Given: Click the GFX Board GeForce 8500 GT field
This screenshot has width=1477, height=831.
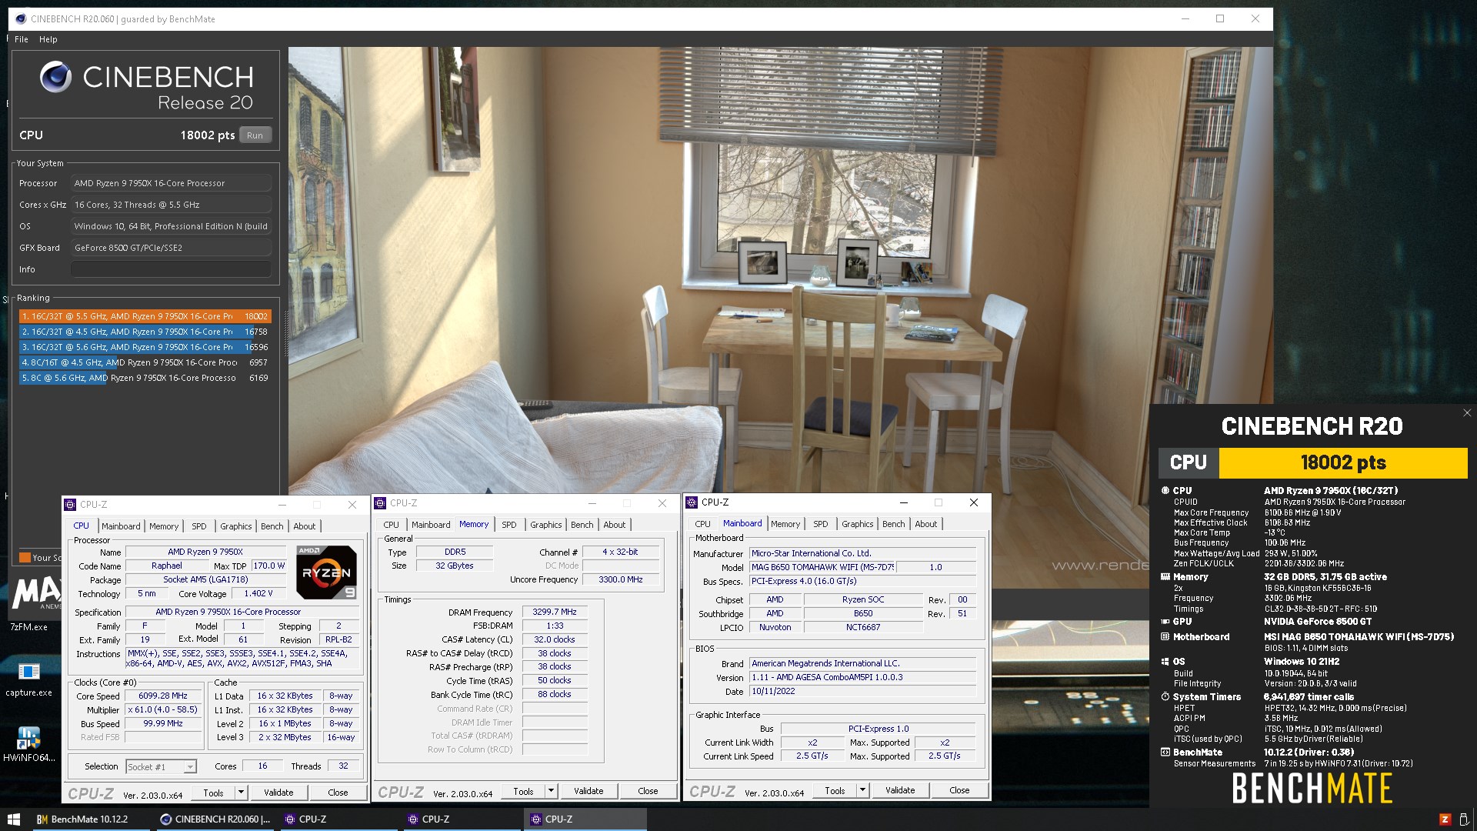Looking at the screenshot, I should pyautogui.click(x=171, y=248).
